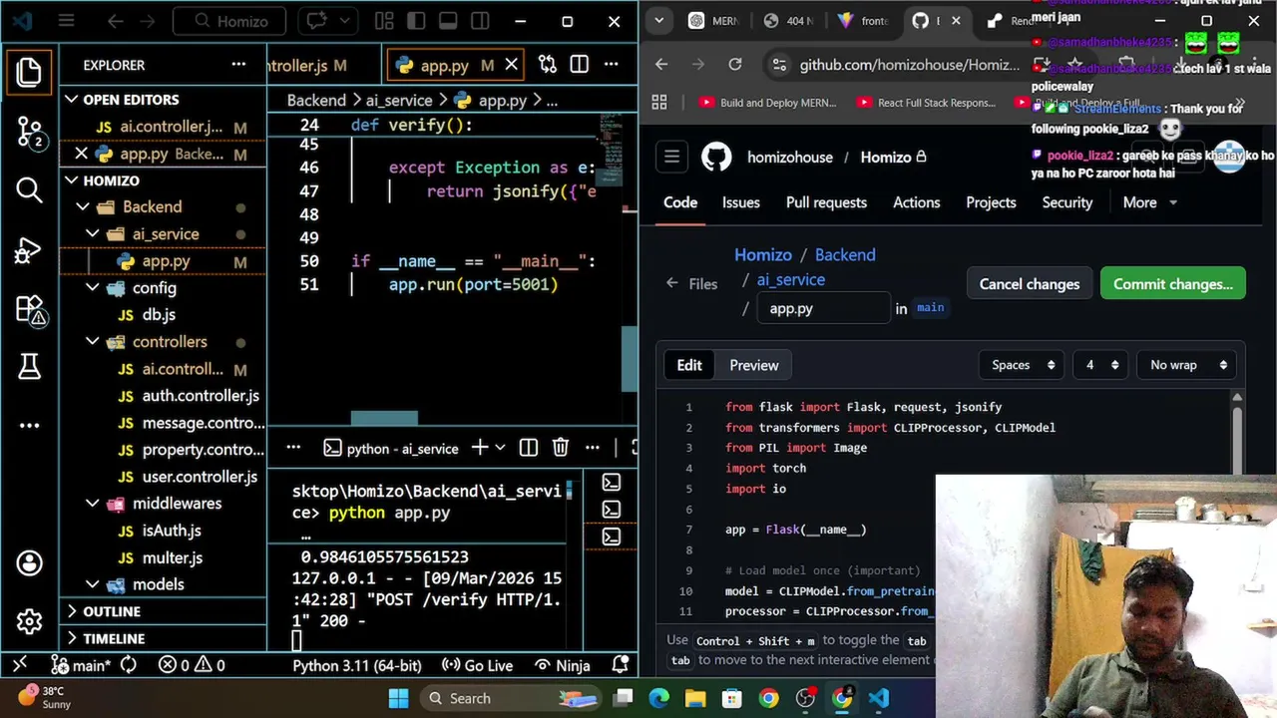This screenshot has width=1277, height=718.
Task: Kill terminal with the trash icon
Action: 561,448
